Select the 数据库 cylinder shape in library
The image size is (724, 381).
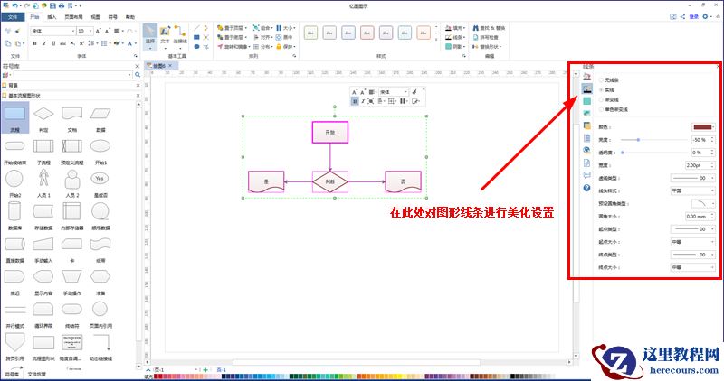click(x=14, y=211)
